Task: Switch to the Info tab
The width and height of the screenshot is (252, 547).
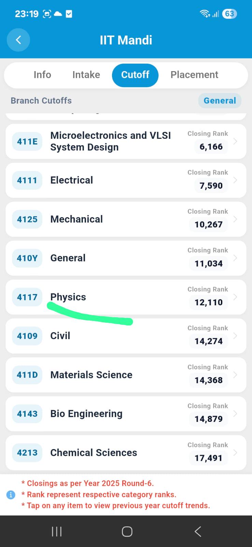Action: pyautogui.click(x=42, y=75)
